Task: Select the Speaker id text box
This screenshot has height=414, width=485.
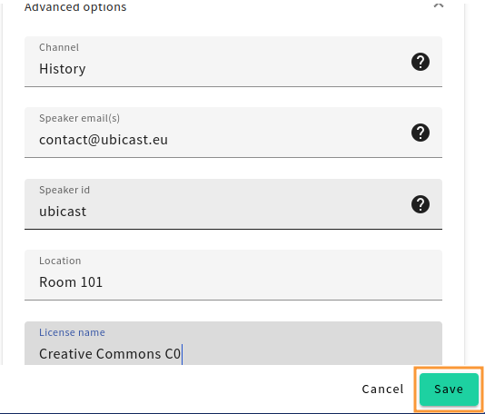Action: (x=233, y=204)
